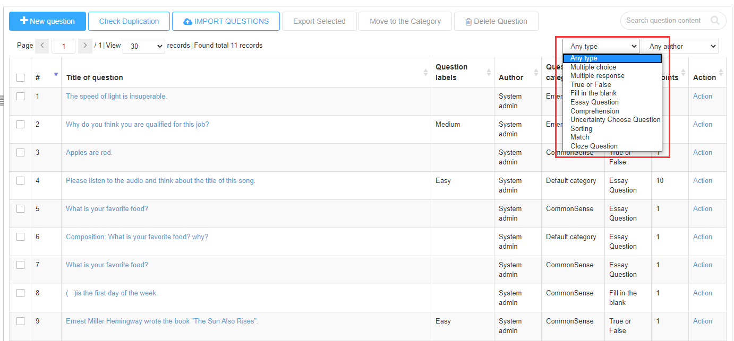Viewport: 734px width, 341px height.
Task: Select Cloze Question option
Action: tap(612, 146)
